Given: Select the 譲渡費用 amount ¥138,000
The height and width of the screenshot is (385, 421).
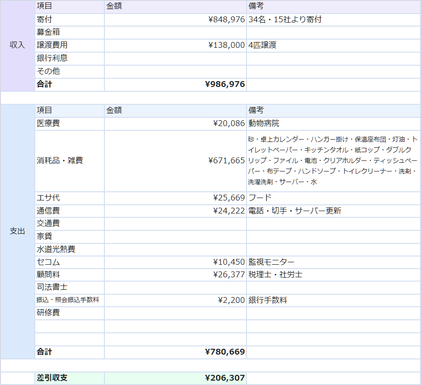Looking at the screenshot, I should click(x=175, y=45).
